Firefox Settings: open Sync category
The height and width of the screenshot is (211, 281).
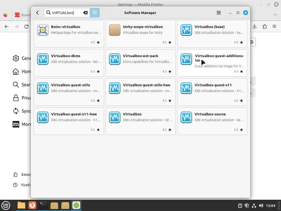(x=22, y=111)
